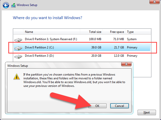Click drive icon for System Reserved partition
The width and height of the screenshot is (161, 120).
18,40
